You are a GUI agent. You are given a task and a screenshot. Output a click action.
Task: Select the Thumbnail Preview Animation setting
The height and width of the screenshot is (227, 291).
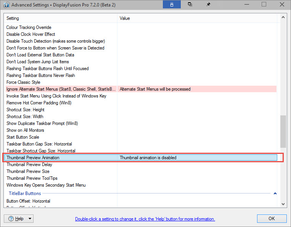click(33, 158)
